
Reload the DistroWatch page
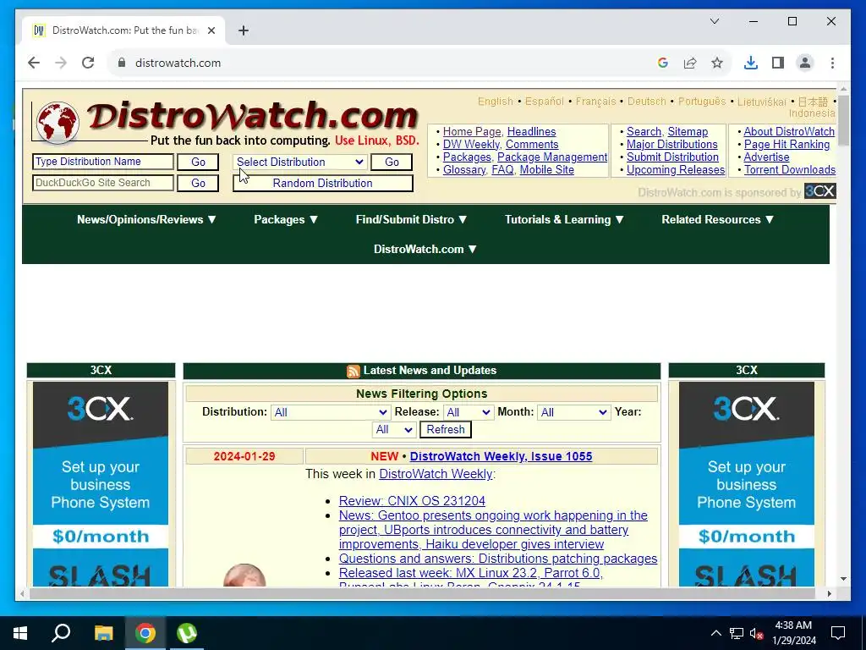tap(88, 63)
